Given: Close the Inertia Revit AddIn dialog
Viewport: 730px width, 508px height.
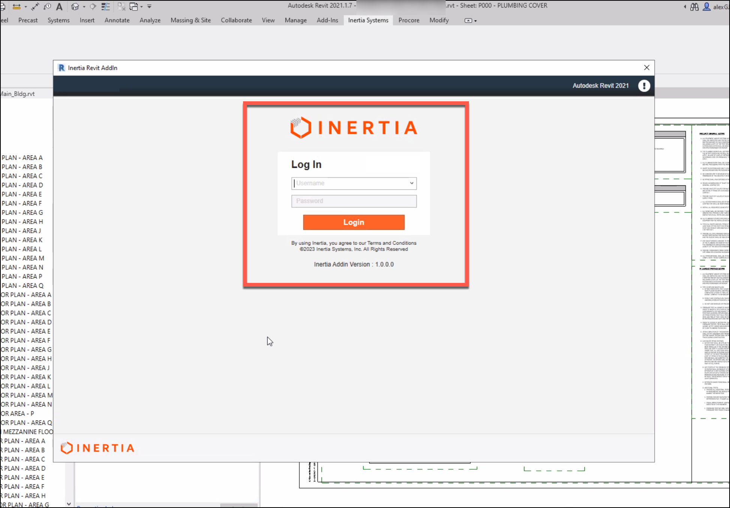Looking at the screenshot, I should (x=647, y=68).
